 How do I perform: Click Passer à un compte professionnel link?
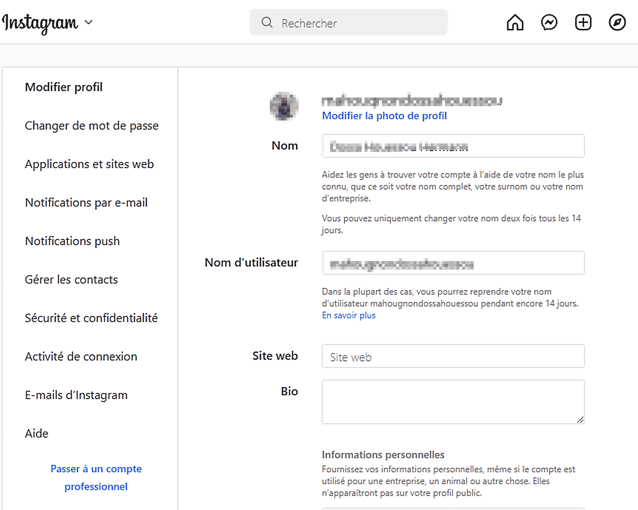[96, 477]
